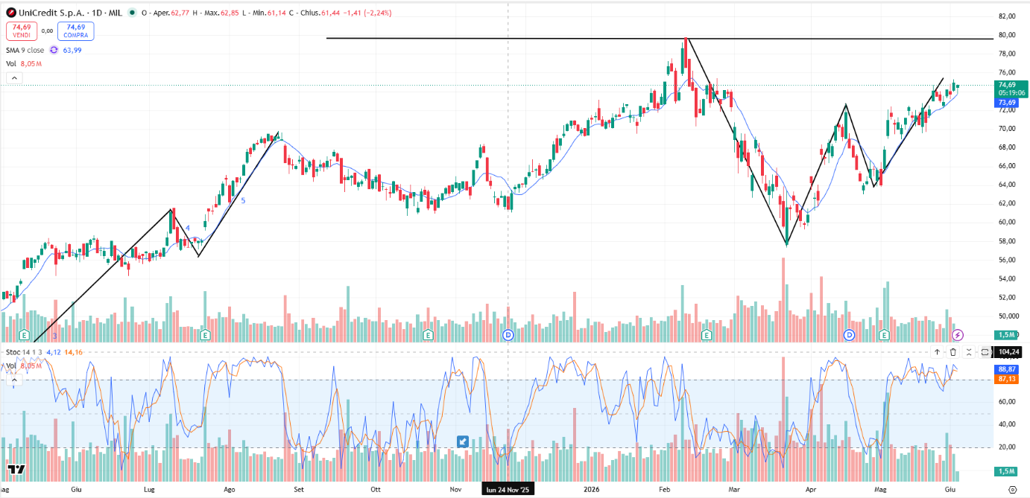The width and height of the screenshot is (1030, 498).
Task: Click the 60,00 level on the Stoc axis
Action: tap(1007, 402)
